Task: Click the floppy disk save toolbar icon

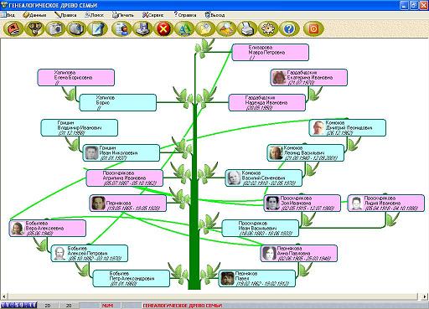Action: pos(142,28)
